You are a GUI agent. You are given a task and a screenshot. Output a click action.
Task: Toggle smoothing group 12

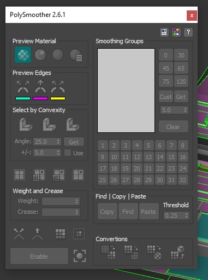pyautogui.click(x=137, y=157)
